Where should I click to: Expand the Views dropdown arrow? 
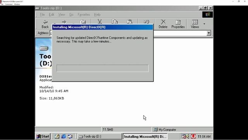click(204, 24)
